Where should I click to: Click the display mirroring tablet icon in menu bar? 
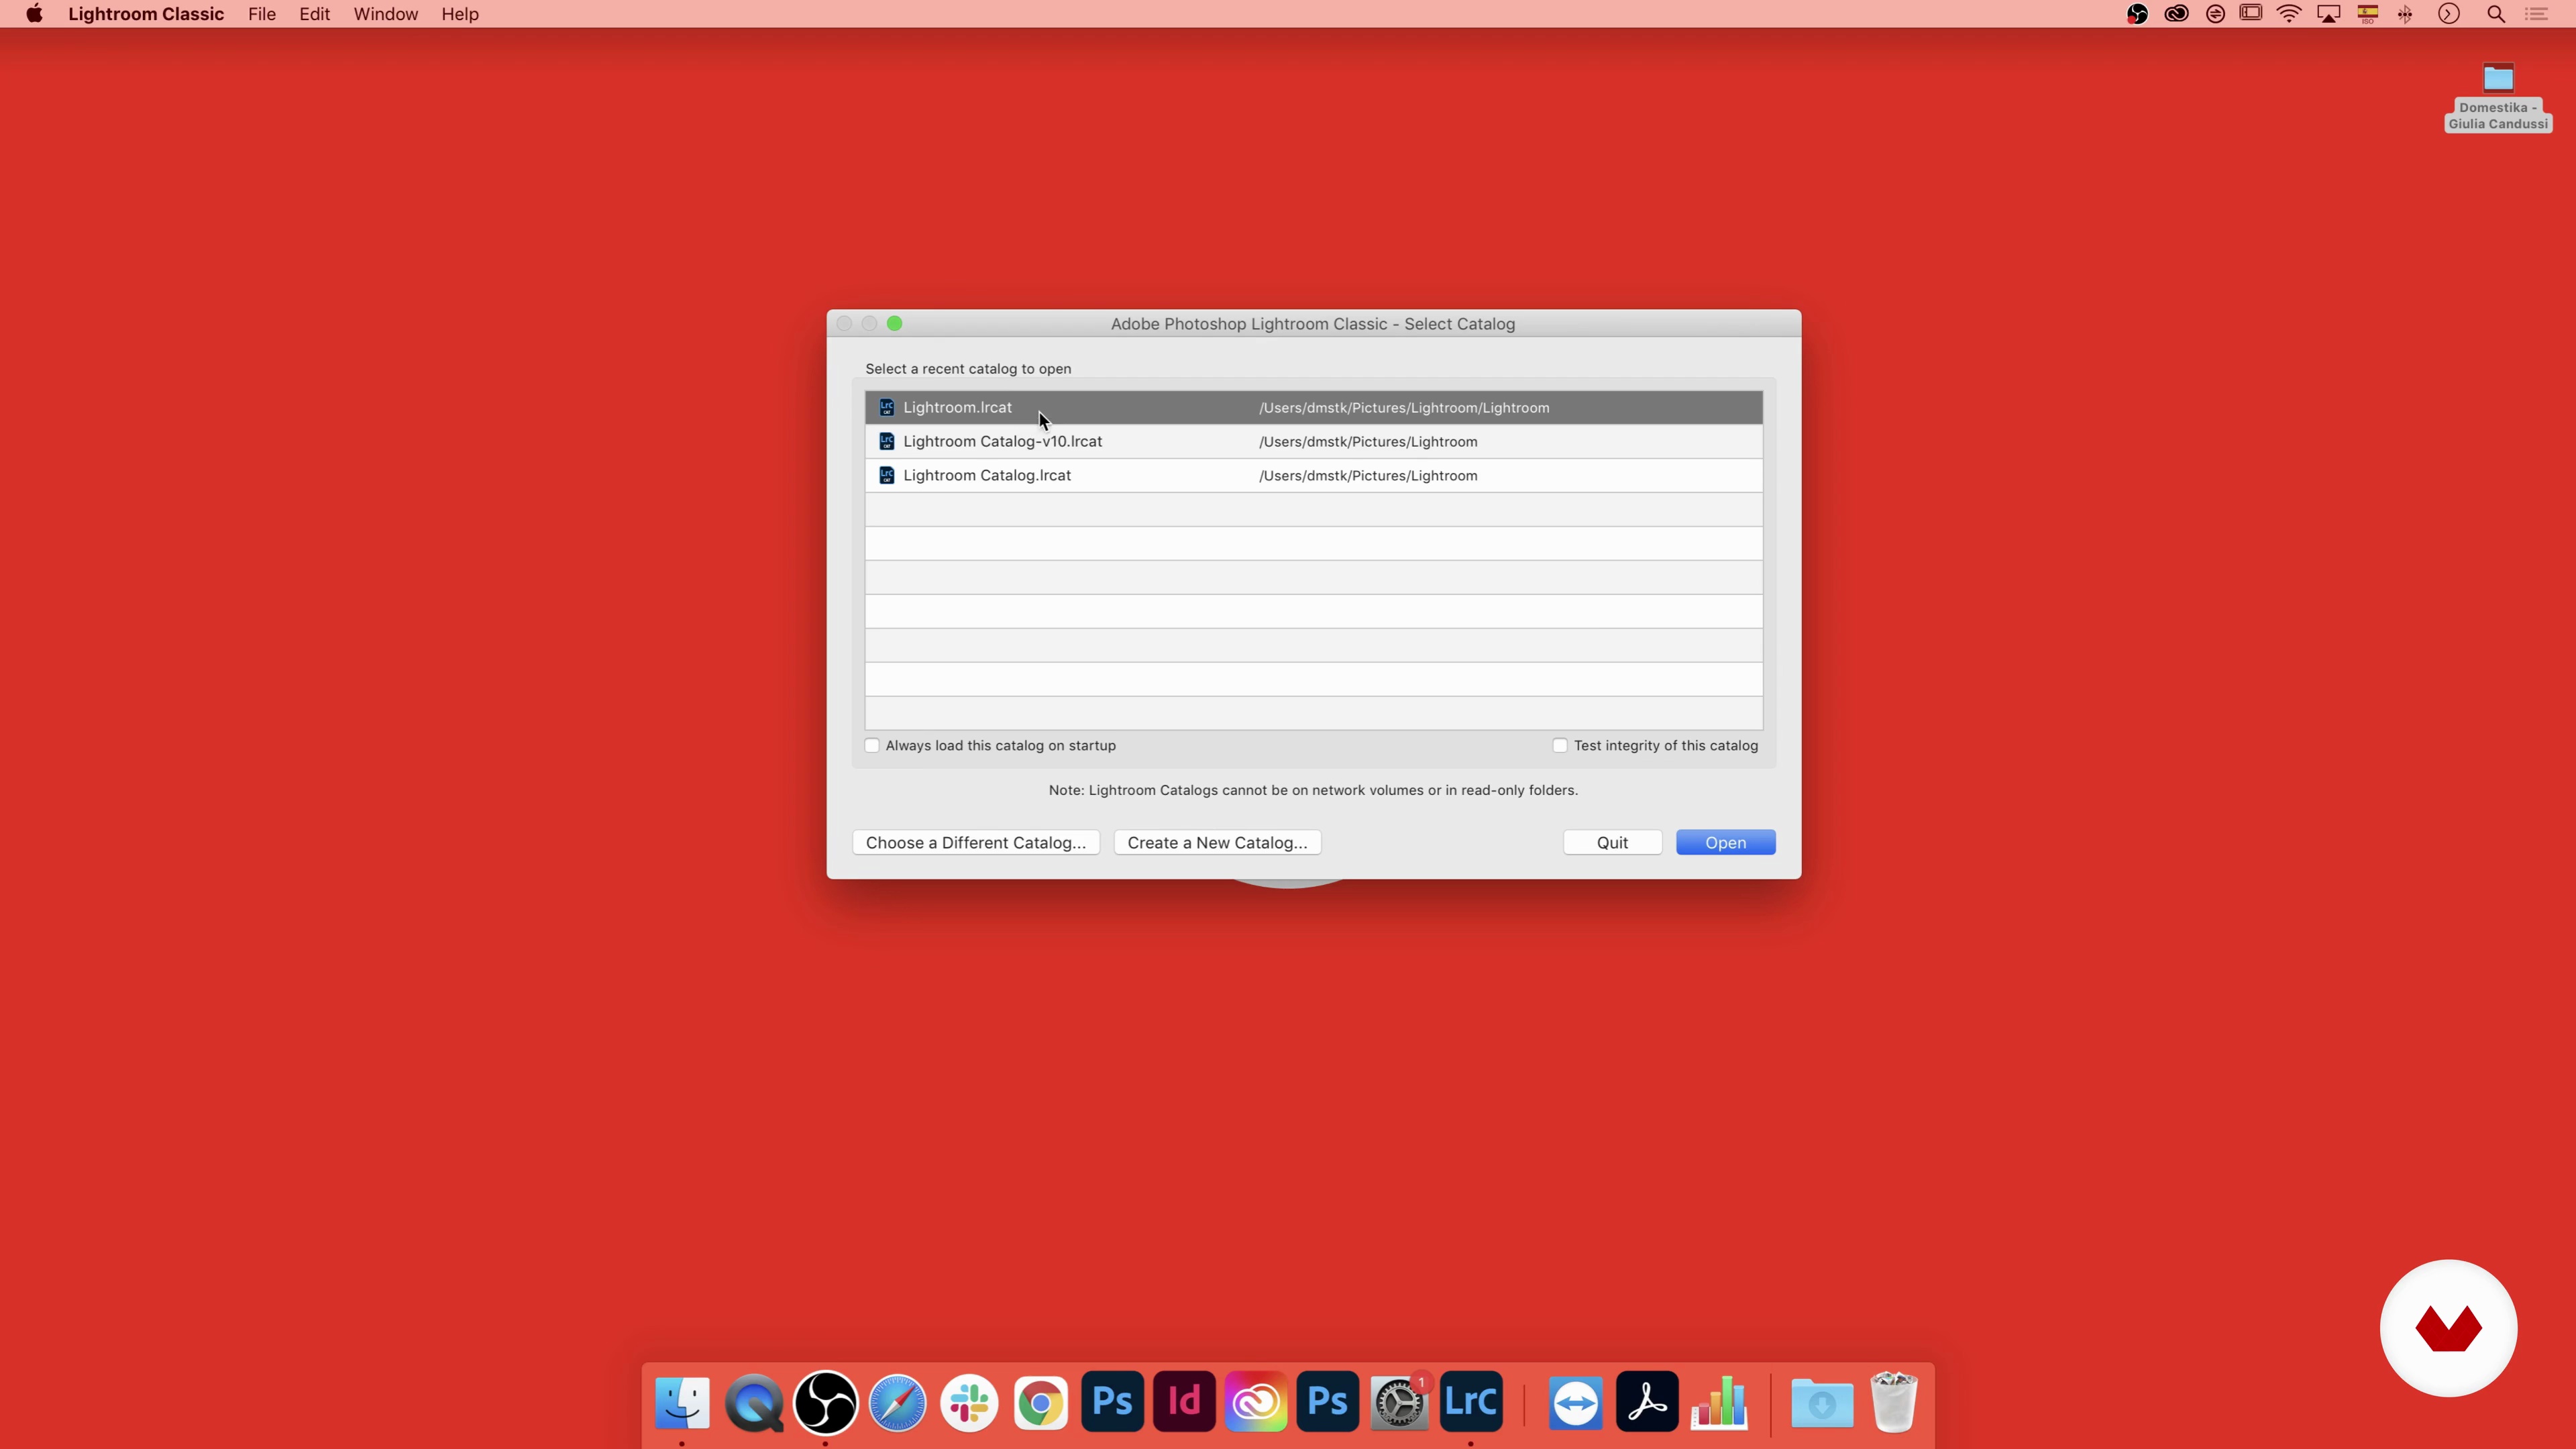pos(2250,14)
